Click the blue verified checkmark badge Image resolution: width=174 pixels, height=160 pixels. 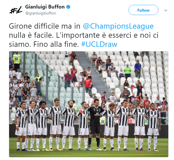click(x=68, y=7)
